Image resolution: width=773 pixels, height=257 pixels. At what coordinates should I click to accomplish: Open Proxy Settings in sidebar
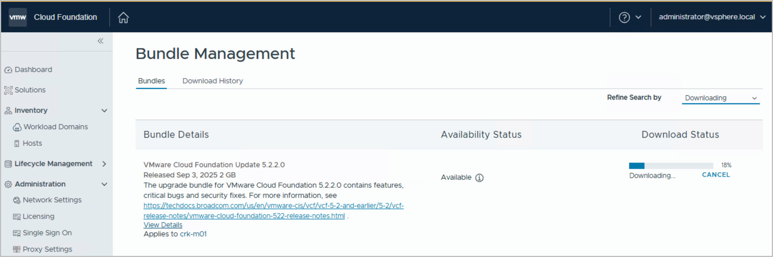point(47,249)
